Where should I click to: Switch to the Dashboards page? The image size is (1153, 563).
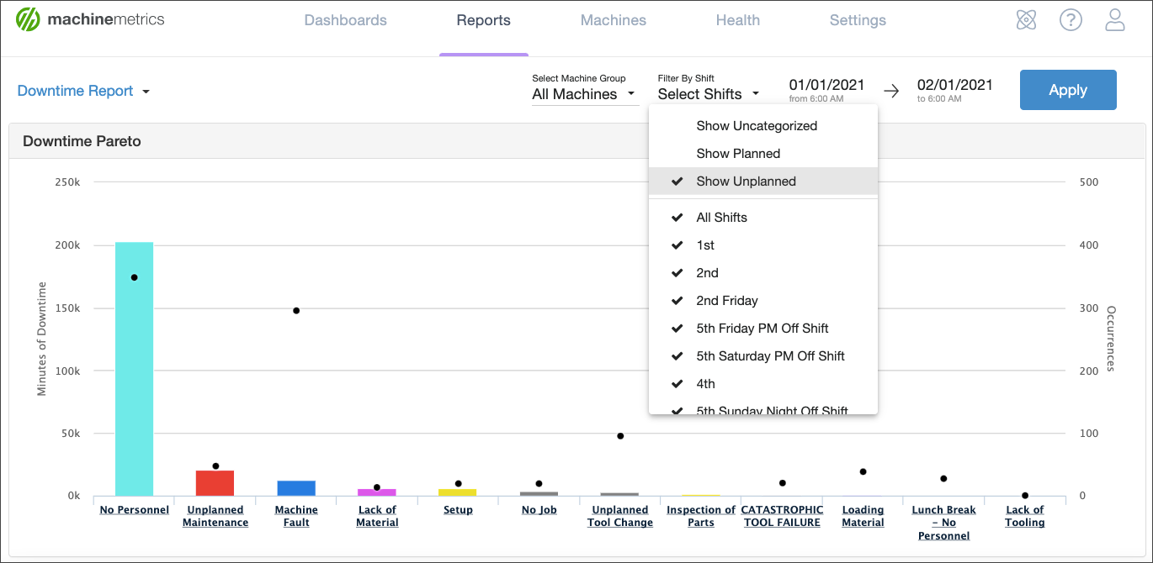pos(345,19)
